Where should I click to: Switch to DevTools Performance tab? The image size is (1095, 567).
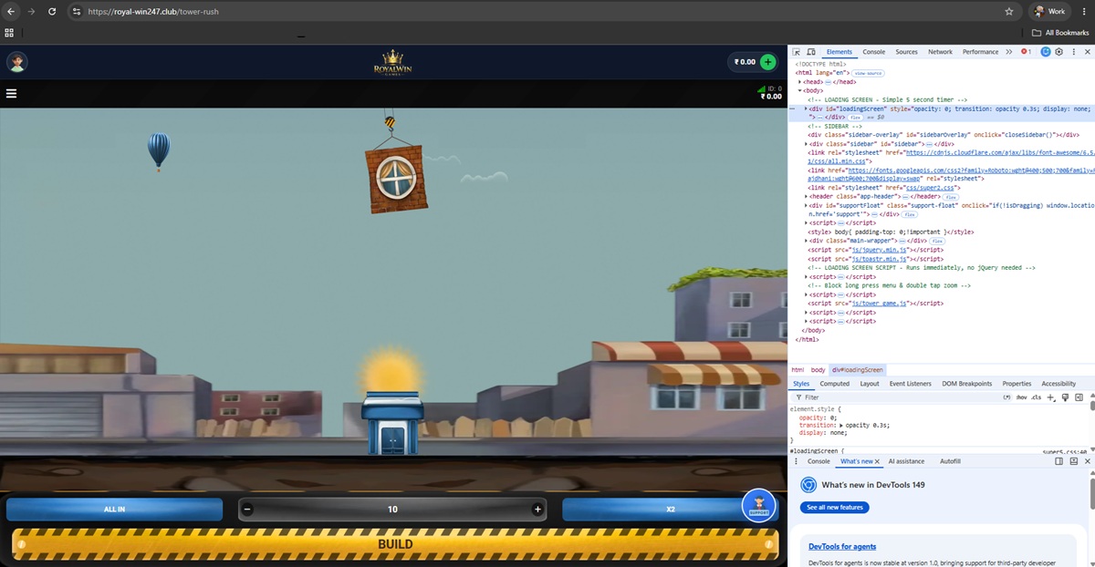point(980,52)
